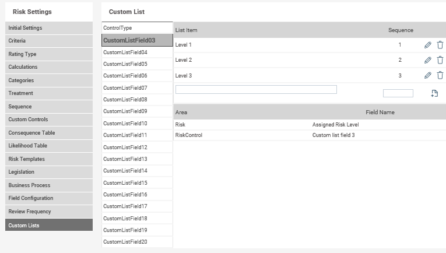
Task: Open the Rating Type section
Action: coord(49,54)
